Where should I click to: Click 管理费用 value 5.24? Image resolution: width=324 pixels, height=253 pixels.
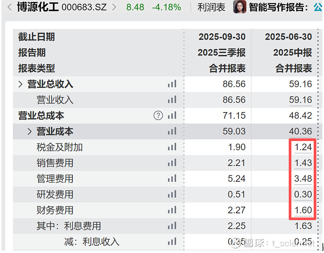(237, 179)
